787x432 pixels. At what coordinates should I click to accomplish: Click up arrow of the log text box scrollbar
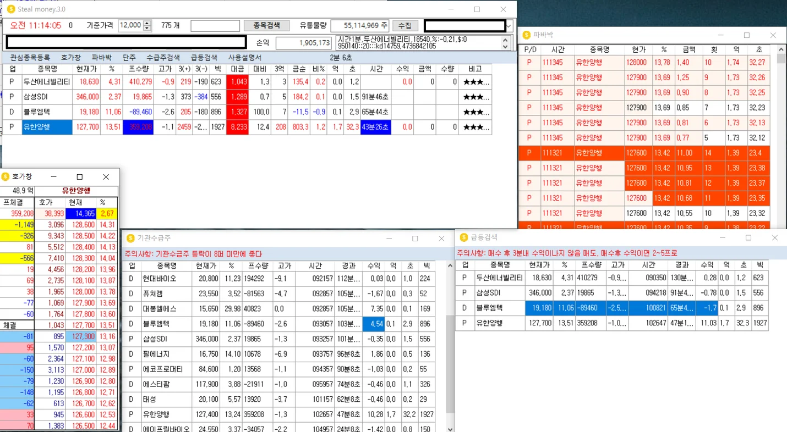coord(505,40)
